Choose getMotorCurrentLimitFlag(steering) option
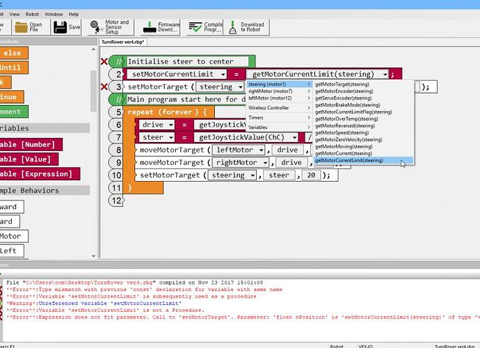Viewport: 480px width, 348px height. [x=353, y=112]
